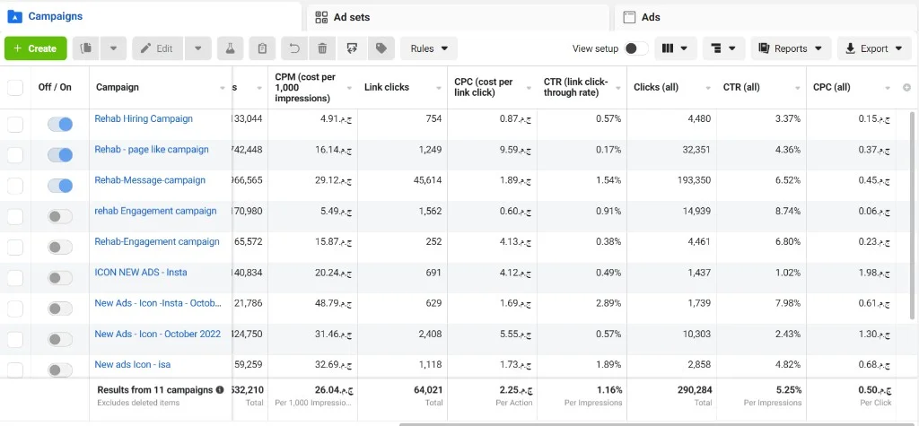
Task: Click the add column plus icon
Action: pos(906,87)
